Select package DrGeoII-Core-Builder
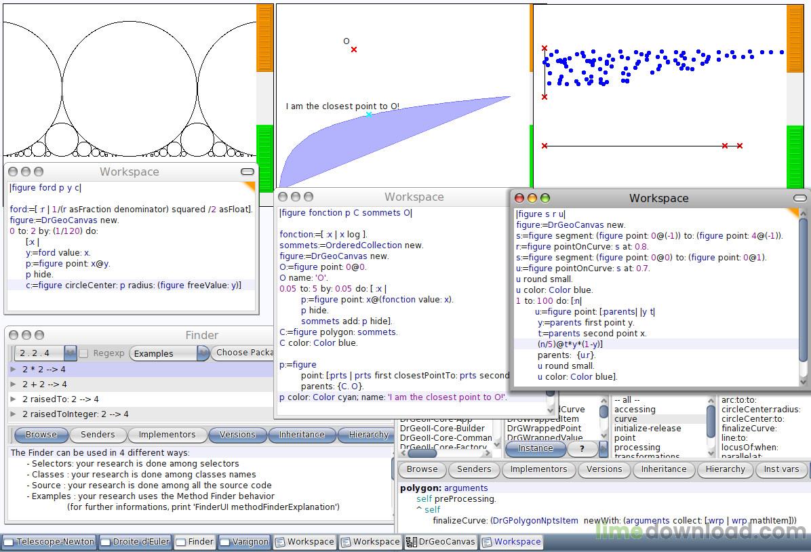Screen dimensions: 811x552 (x=442, y=429)
